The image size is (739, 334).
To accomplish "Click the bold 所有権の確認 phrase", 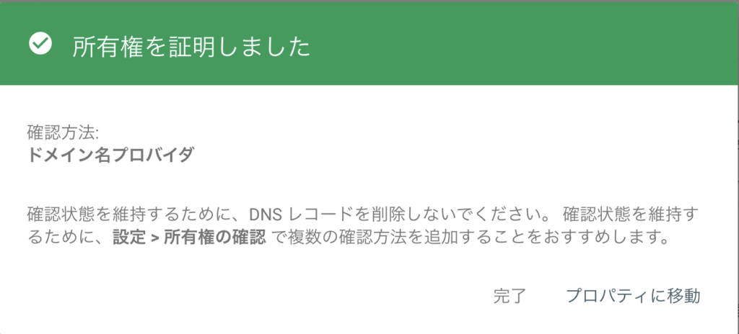I will tap(214, 238).
